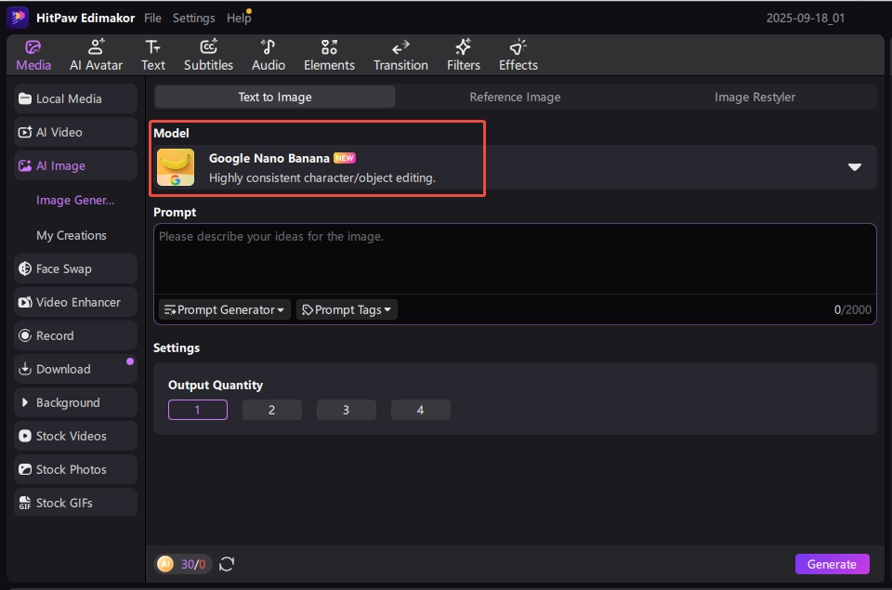Expand the Model selection dropdown arrow
The width and height of the screenshot is (892, 590).
854,167
